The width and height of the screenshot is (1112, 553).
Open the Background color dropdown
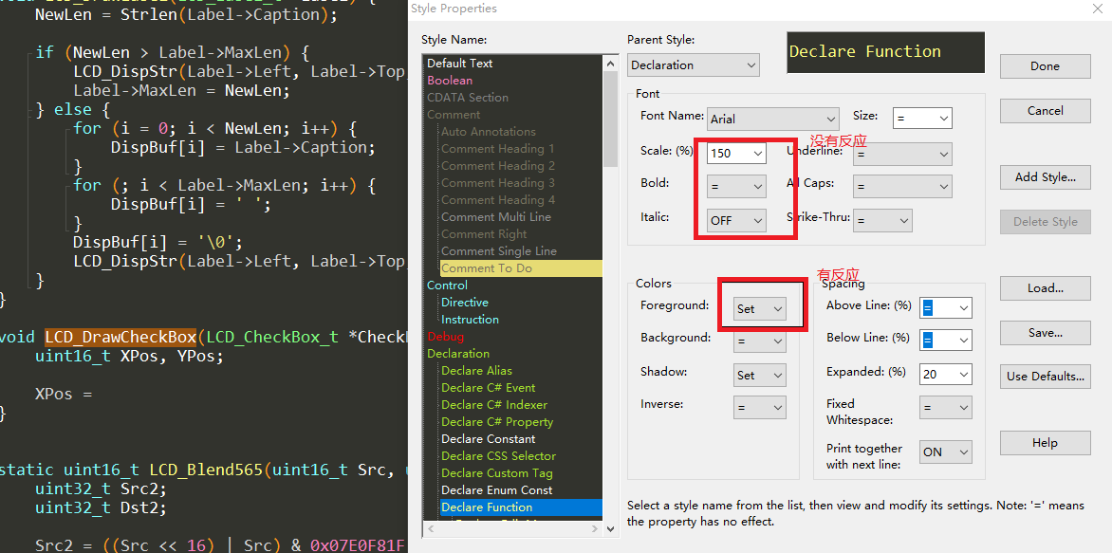click(x=760, y=341)
